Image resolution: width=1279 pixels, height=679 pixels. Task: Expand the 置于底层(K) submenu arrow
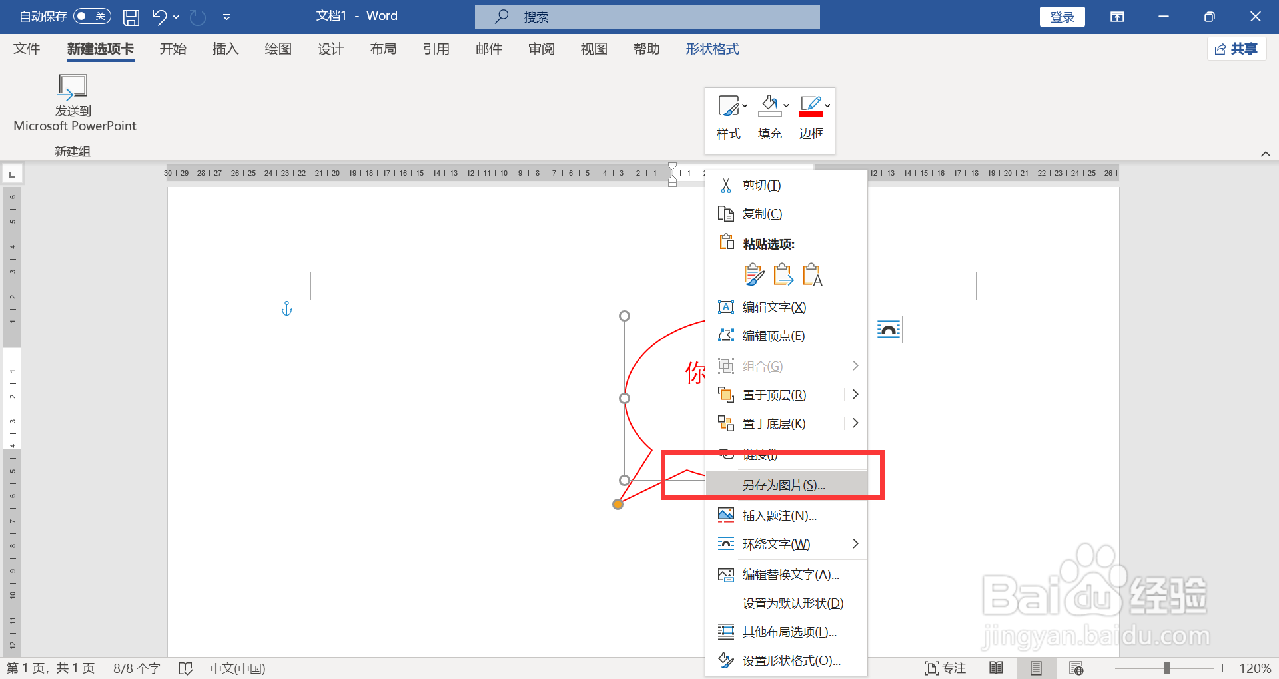tap(855, 423)
